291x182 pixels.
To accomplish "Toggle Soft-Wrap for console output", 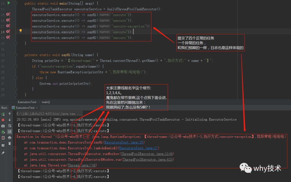I will click(x=10, y=126).
